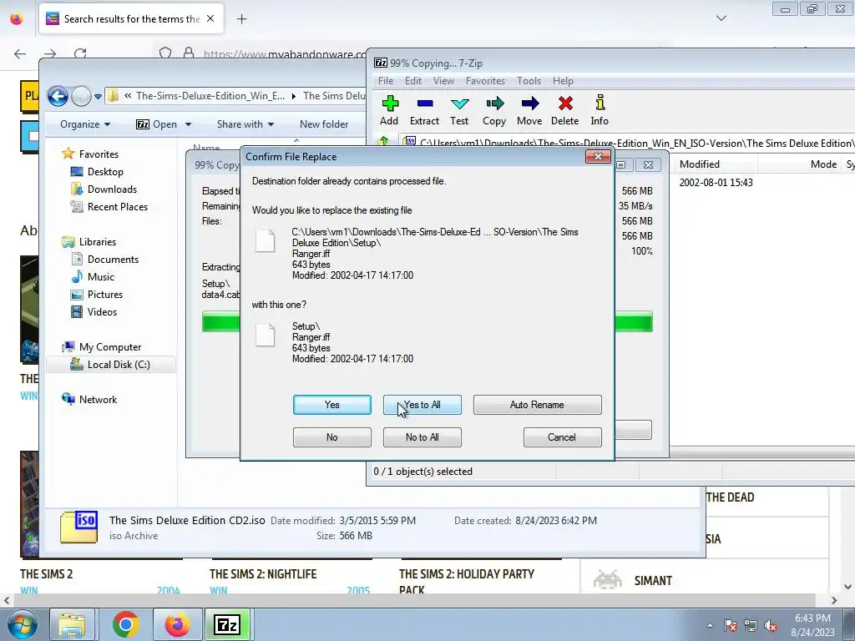The image size is (855, 641).
Task: Open The Sims 2: Holiday Party Pack link
Action: 467,581
